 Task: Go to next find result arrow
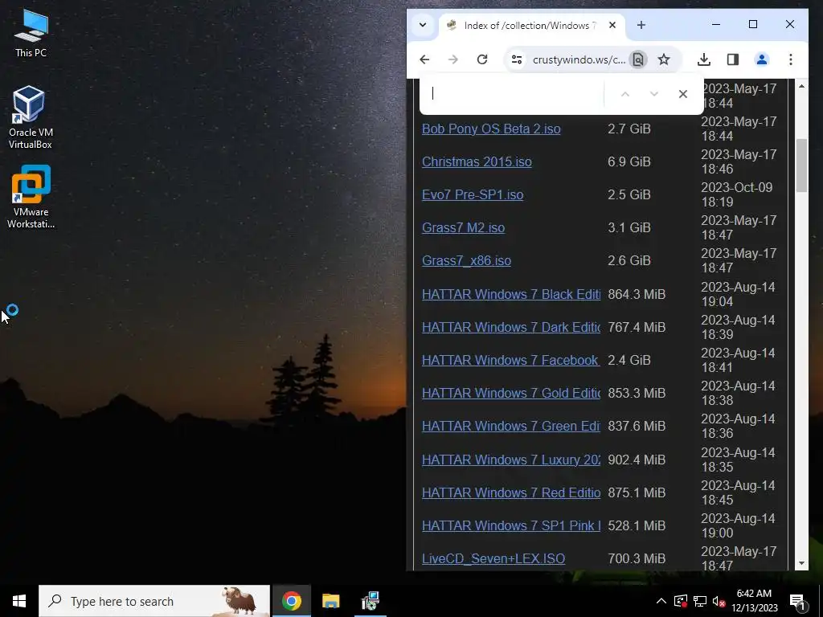click(x=653, y=95)
